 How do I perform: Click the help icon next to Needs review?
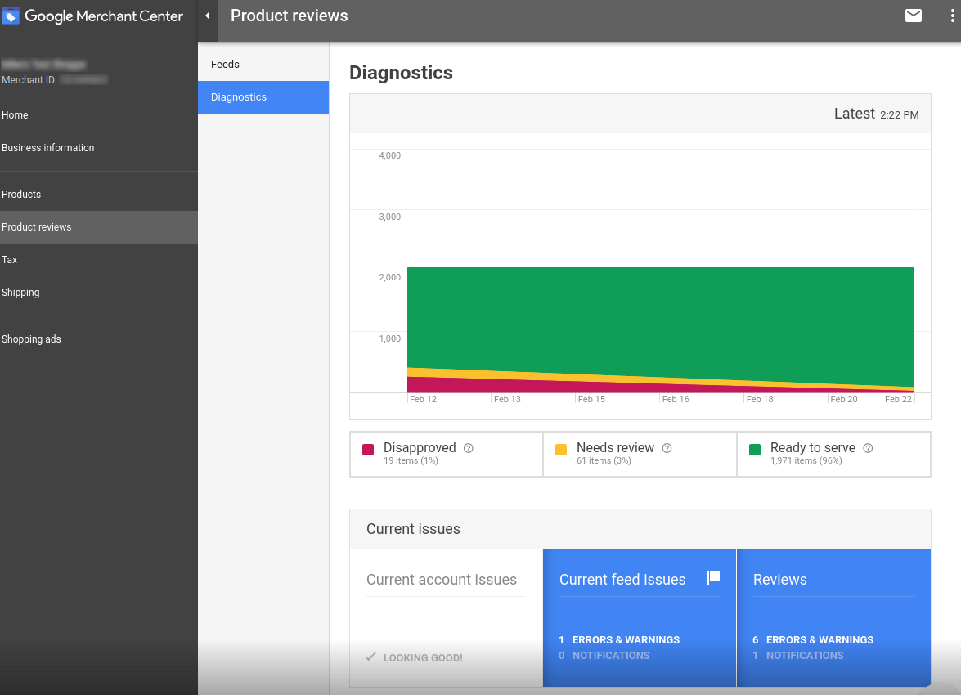pyautogui.click(x=667, y=448)
